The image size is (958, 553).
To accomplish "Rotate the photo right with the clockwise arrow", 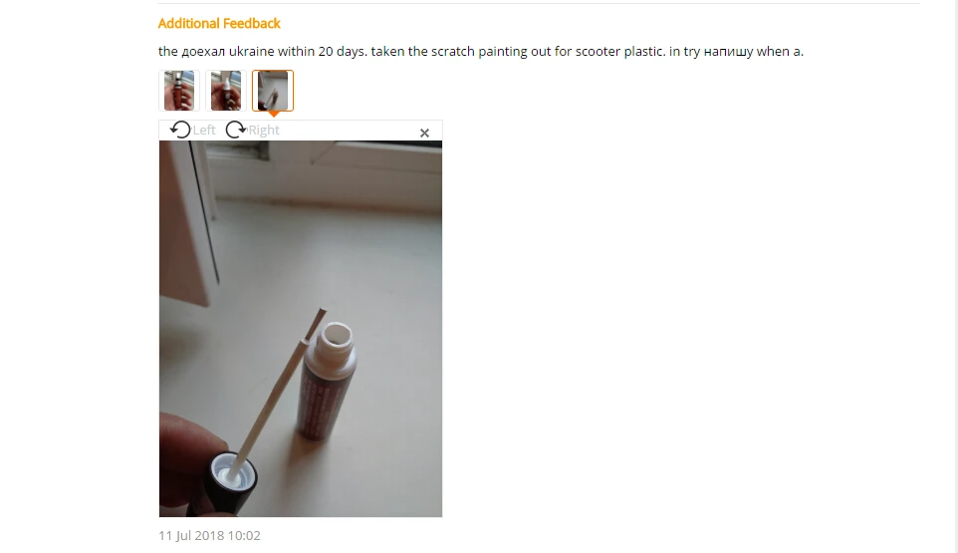I will pos(235,130).
